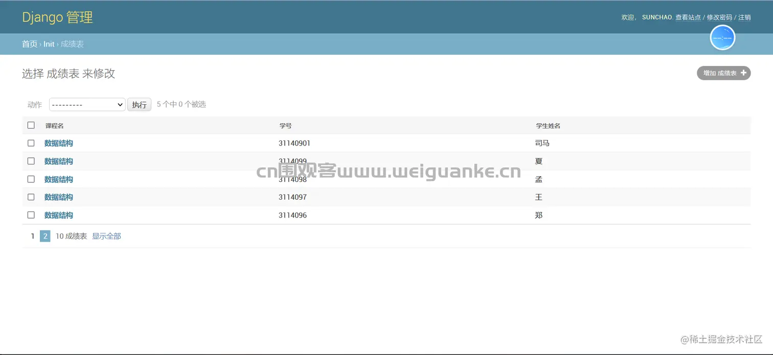Viewport: 773px width, 355px height.
Task: Click the student name 王
Action: [x=539, y=197]
